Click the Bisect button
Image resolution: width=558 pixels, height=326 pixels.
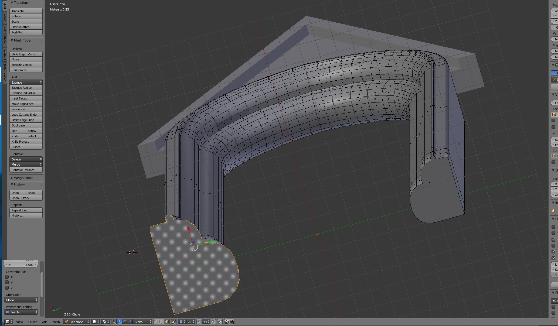[x=26, y=147]
